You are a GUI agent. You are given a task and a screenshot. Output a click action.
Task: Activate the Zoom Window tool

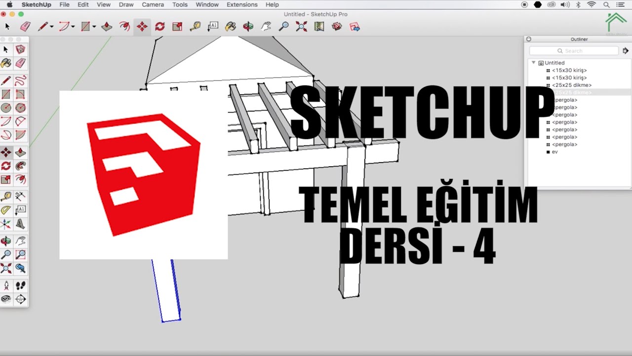coord(20,255)
